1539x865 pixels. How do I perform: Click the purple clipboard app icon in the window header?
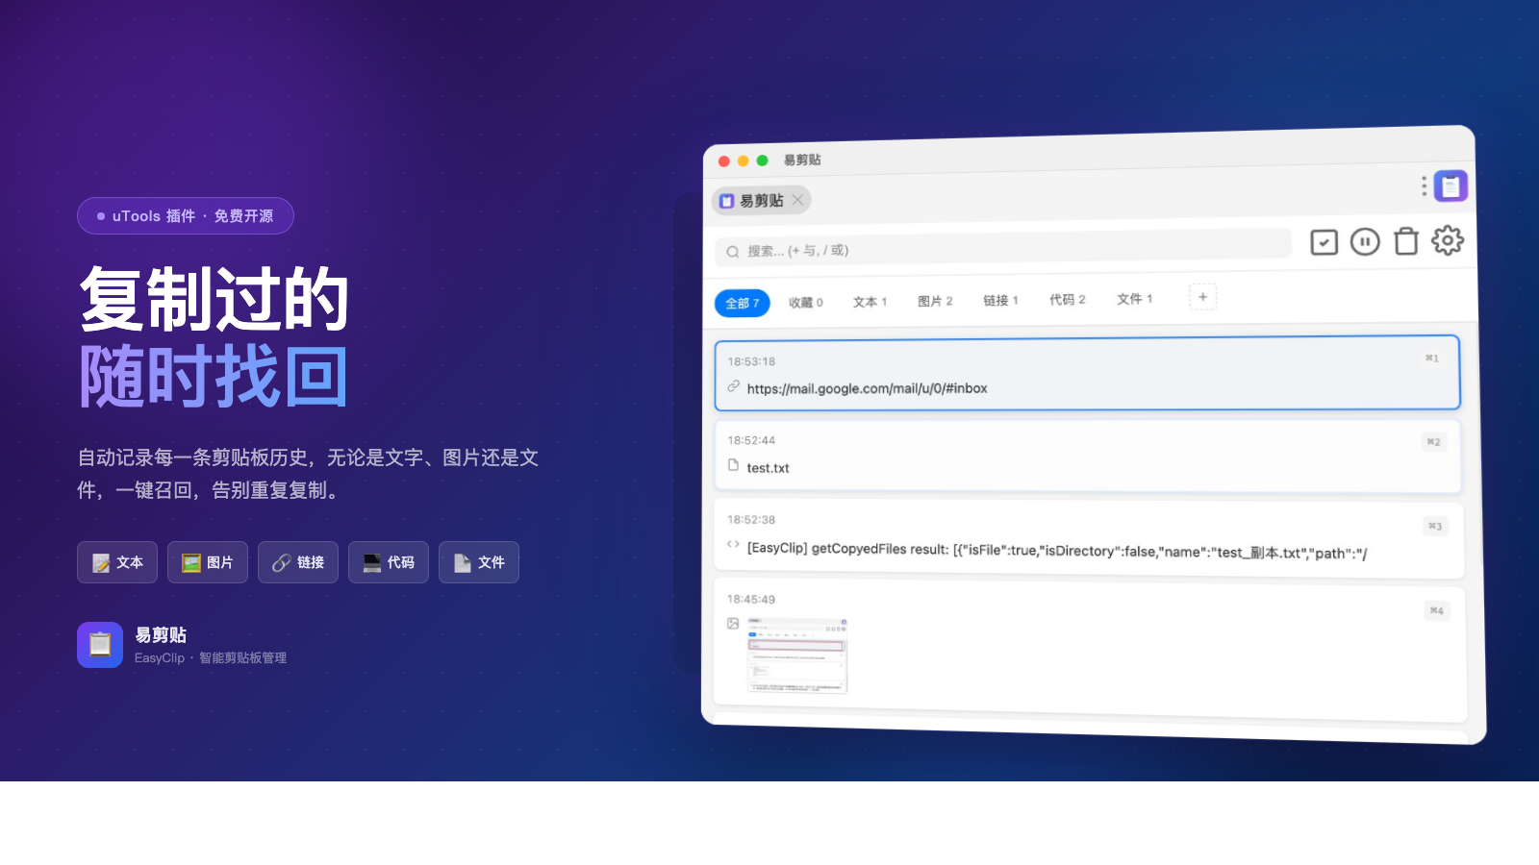pos(1451,185)
